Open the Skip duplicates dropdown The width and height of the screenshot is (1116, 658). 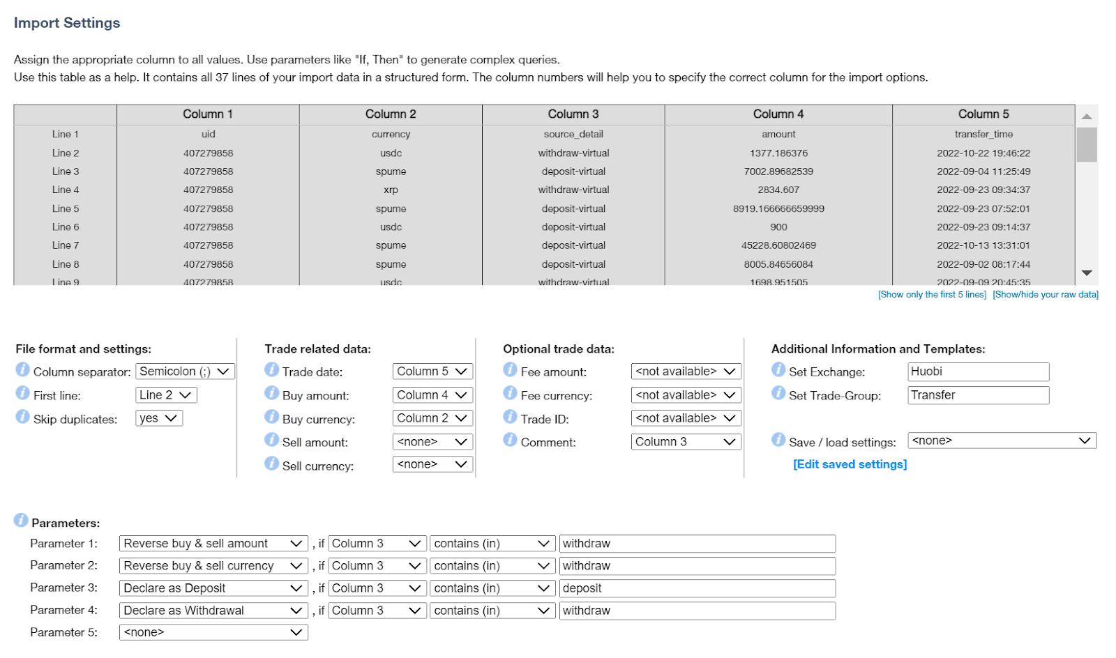tap(159, 418)
